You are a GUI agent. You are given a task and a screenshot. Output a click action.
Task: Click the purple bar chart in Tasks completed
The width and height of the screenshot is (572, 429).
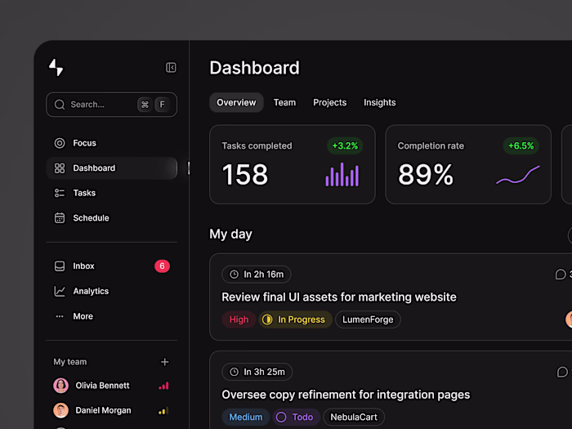point(342,174)
